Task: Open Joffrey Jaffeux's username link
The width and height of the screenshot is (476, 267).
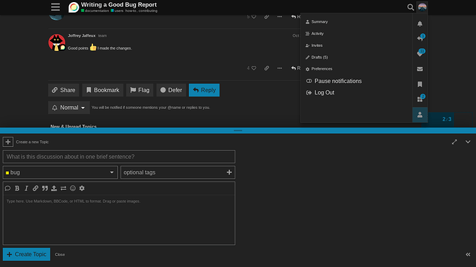Action: (81, 36)
